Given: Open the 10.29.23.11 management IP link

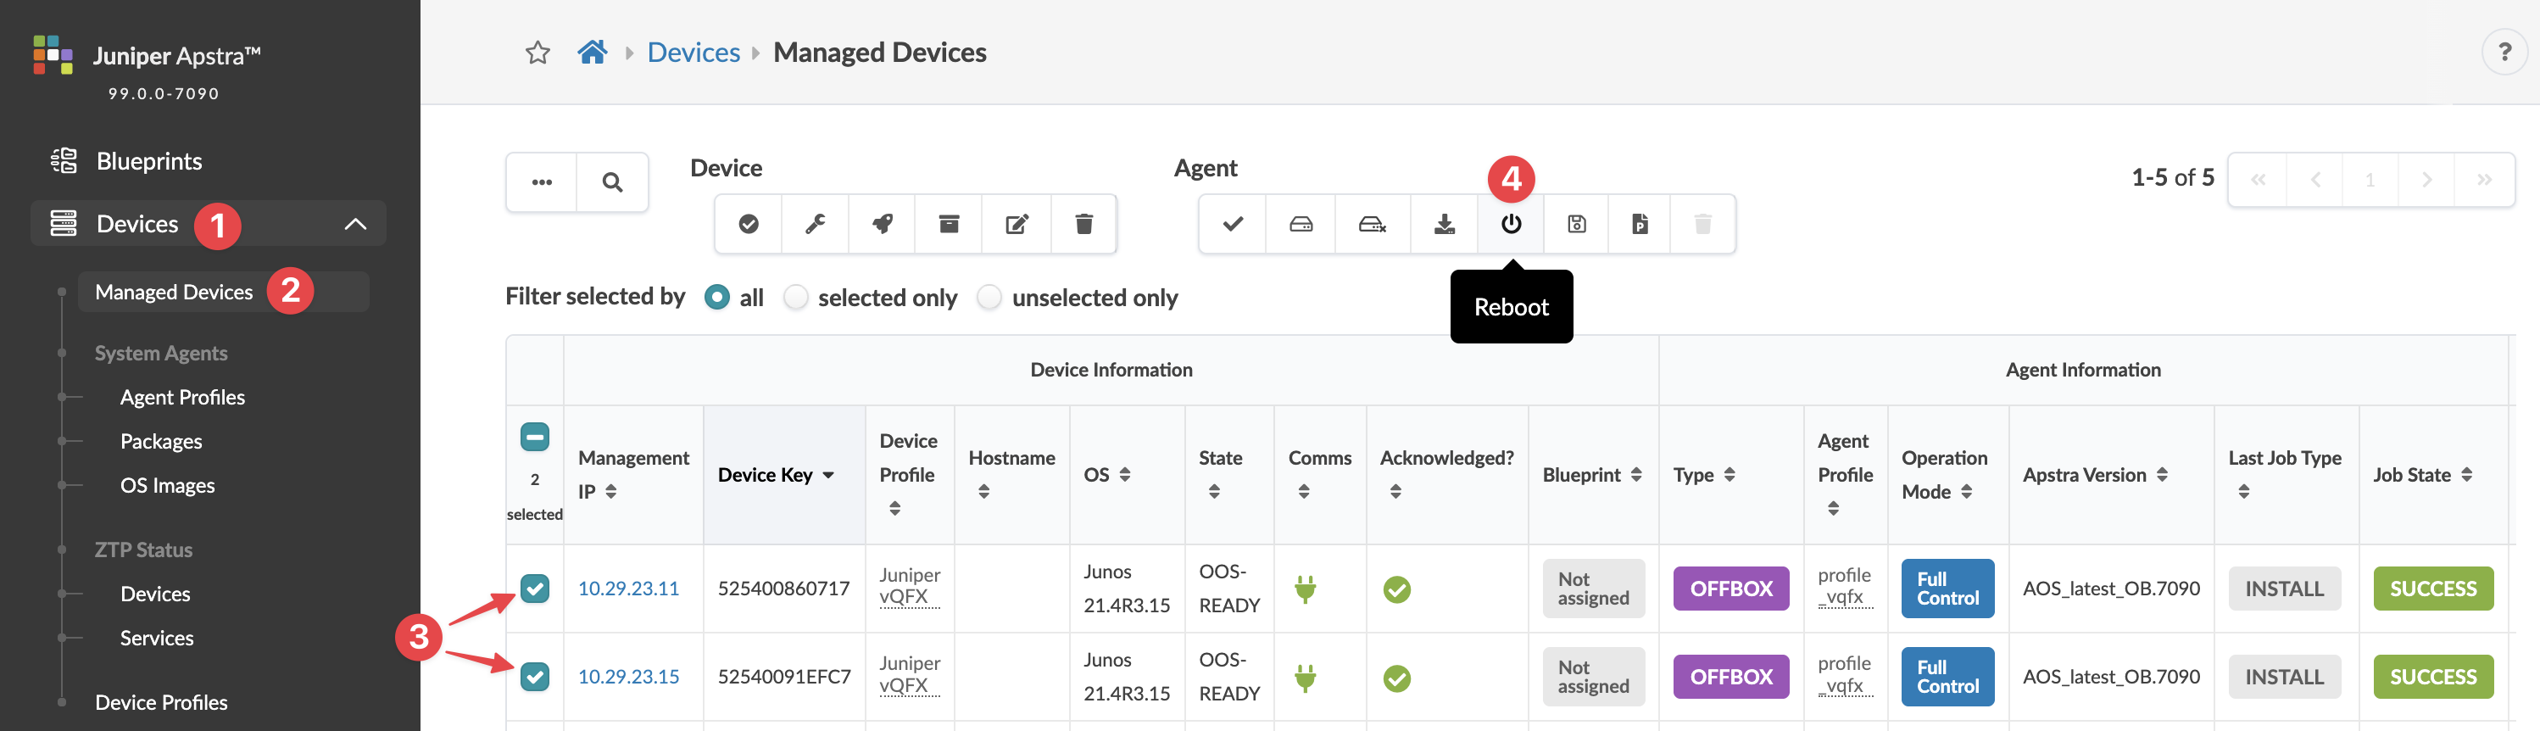Looking at the screenshot, I should coord(628,589).
